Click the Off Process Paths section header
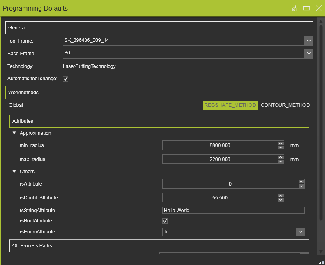 point(159,246)
